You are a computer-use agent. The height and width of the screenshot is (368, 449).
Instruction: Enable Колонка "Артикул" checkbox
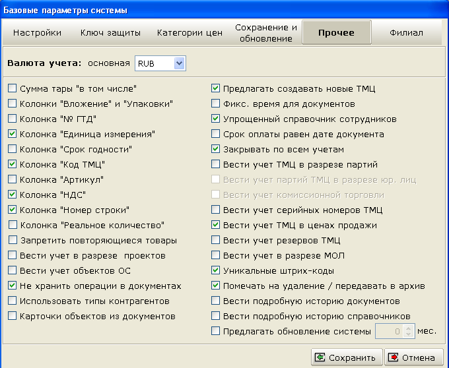click(x=12, y=179)
